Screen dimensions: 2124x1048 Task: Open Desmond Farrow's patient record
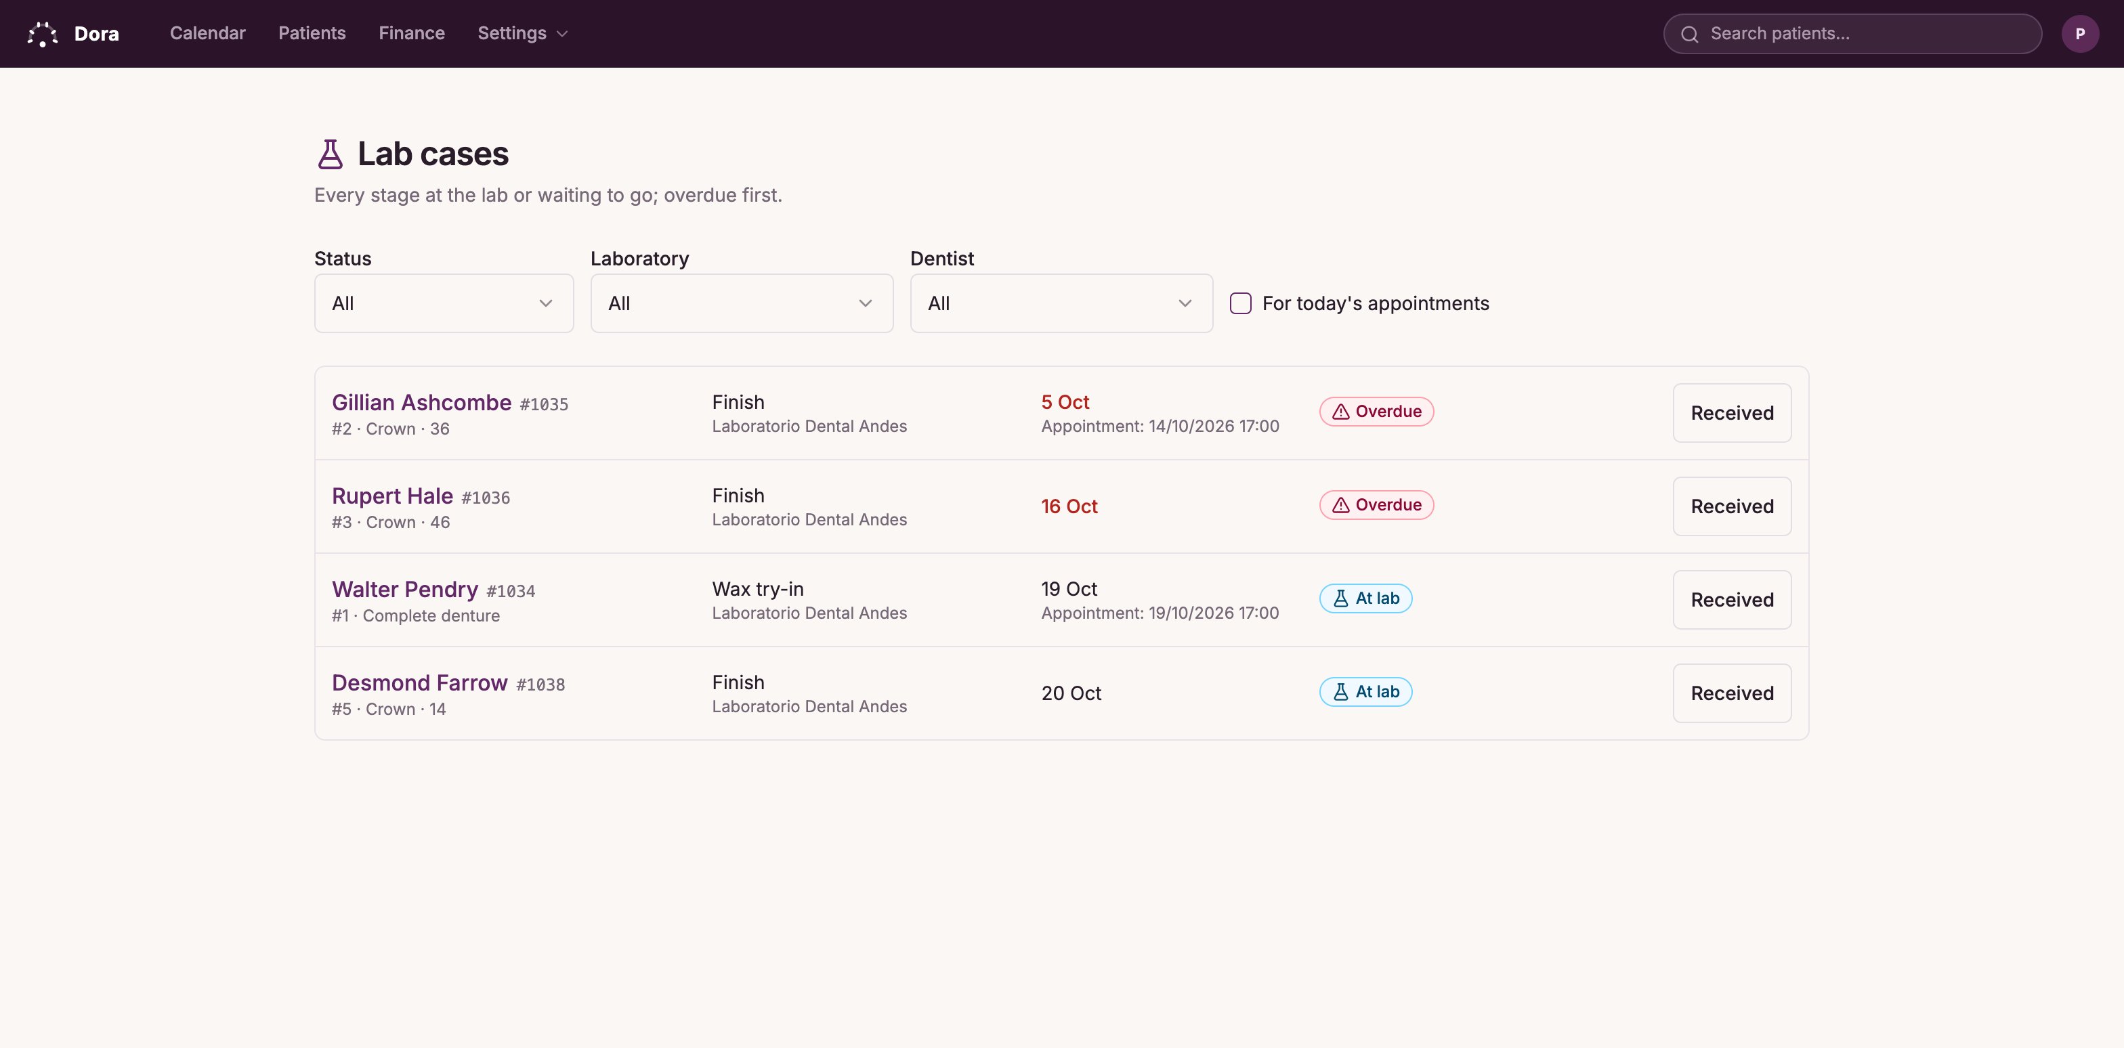click(420, 683)
